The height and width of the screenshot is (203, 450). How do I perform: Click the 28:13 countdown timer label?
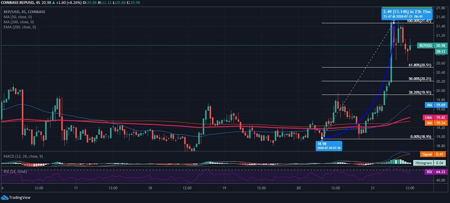tap(440, 51)
